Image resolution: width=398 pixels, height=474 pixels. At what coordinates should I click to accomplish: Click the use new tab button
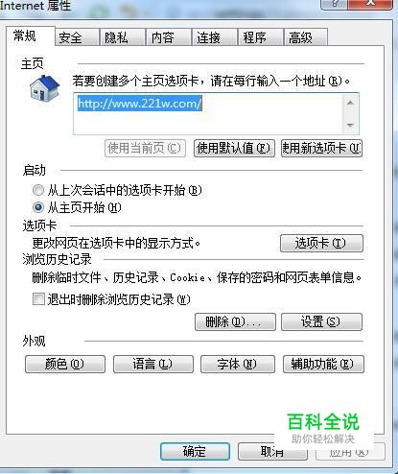(x=321, y=148)
